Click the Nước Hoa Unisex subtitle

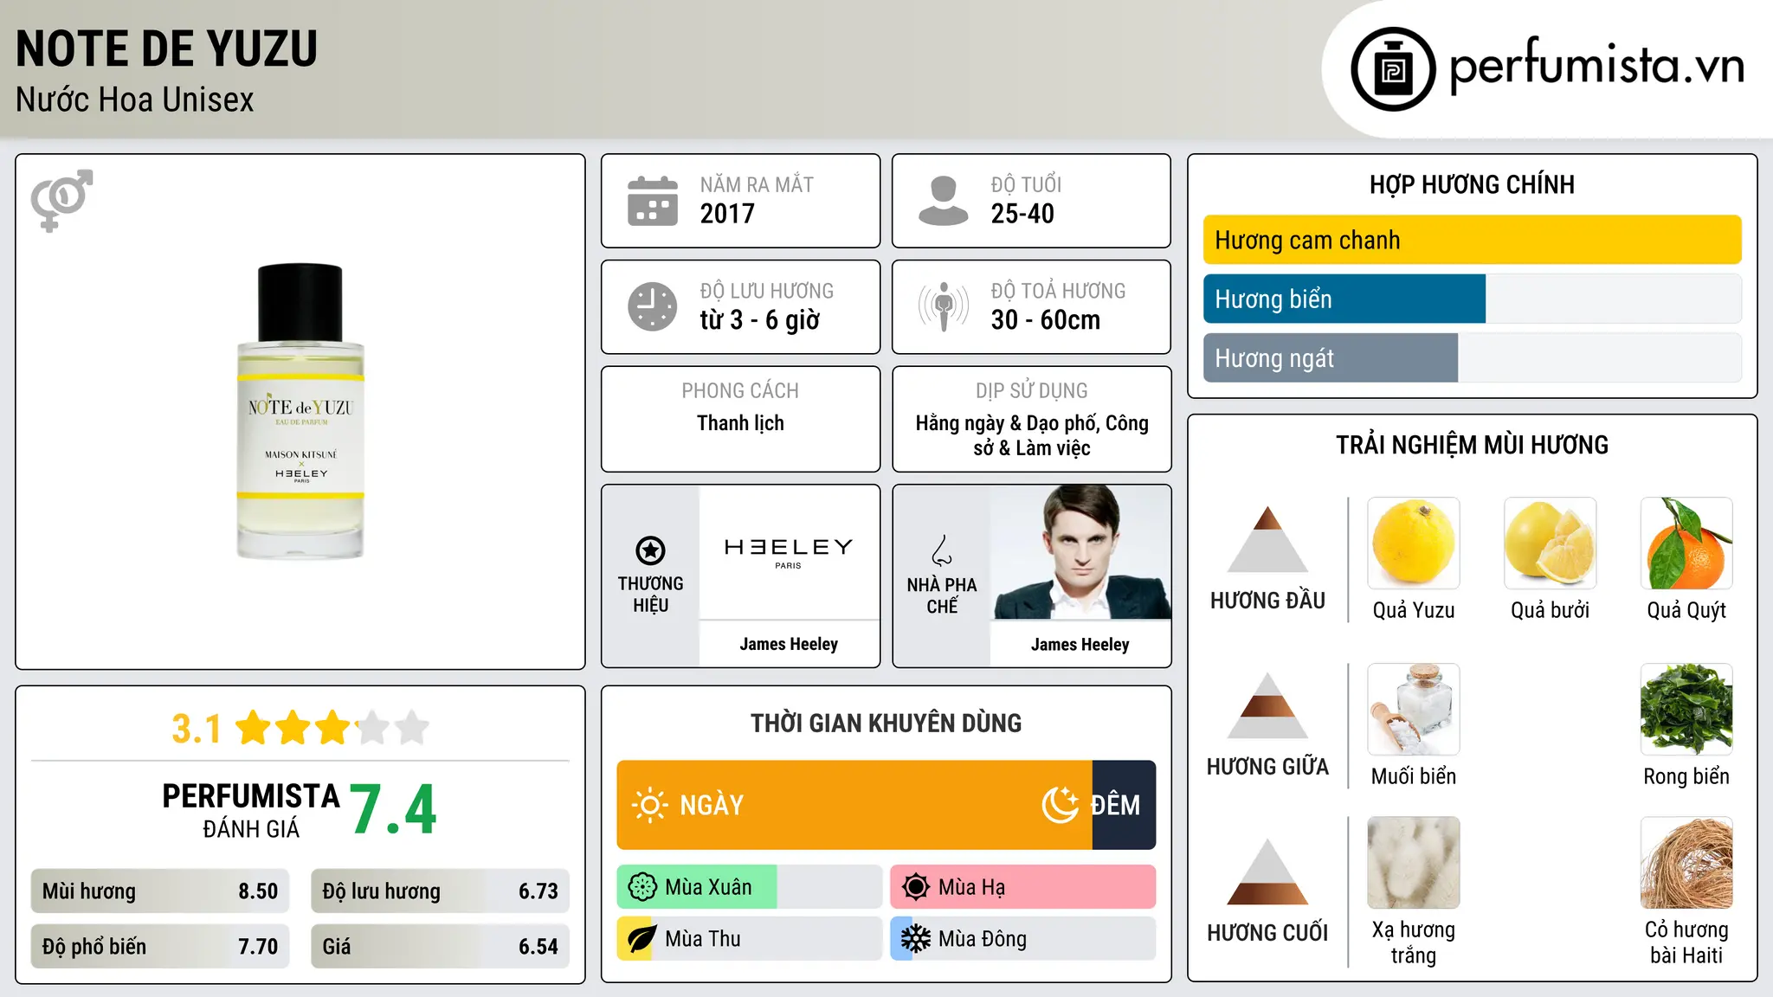[x=134, y=100]
